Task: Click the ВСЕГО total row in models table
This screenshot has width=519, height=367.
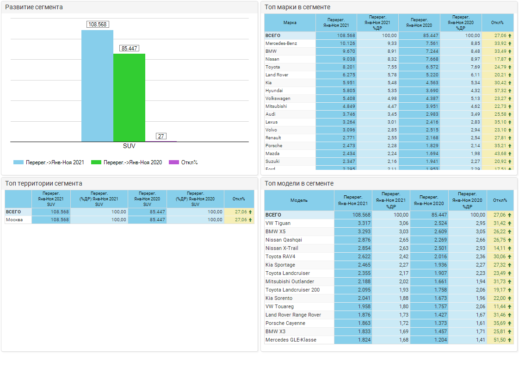Action: pos(273,215)
